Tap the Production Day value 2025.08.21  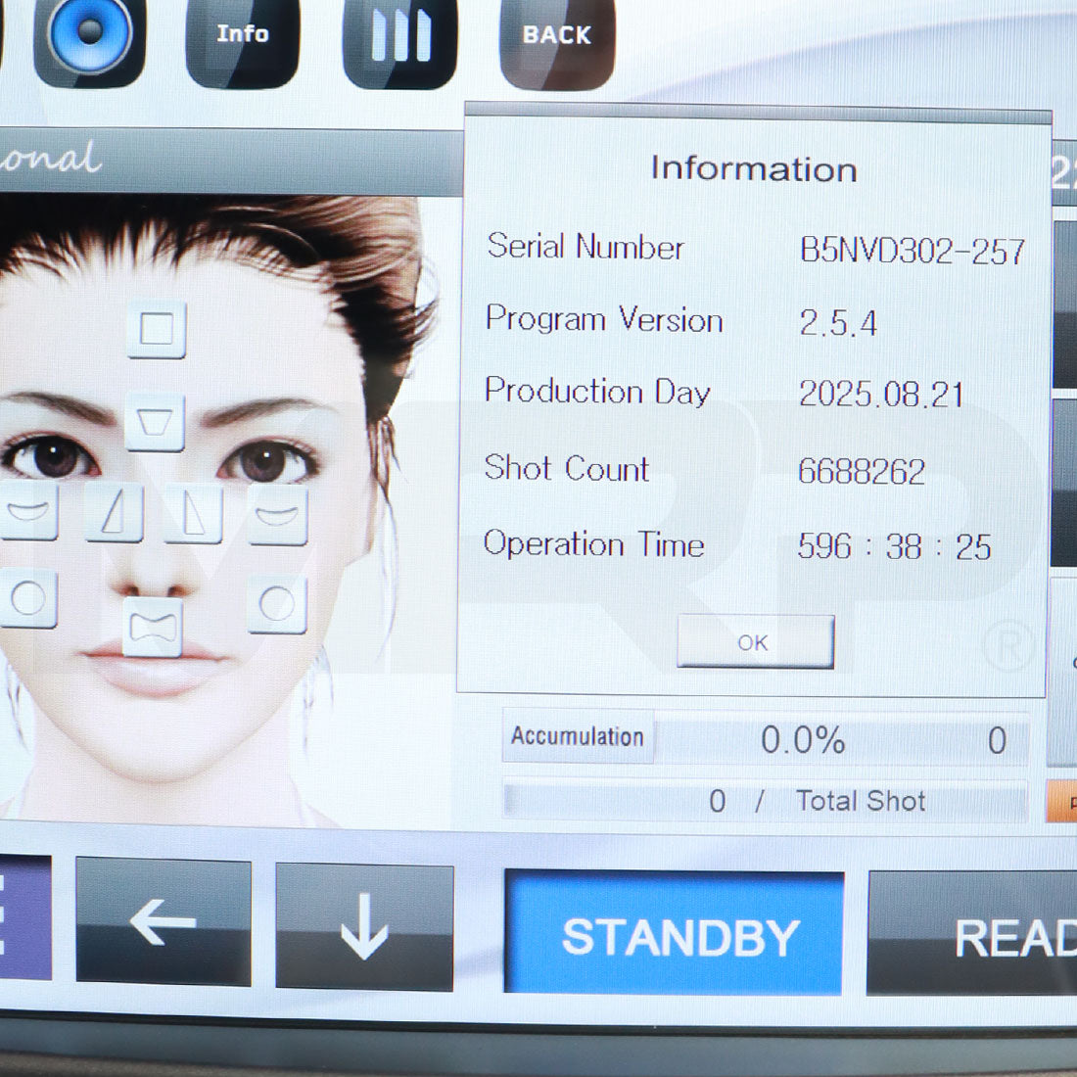(x=881, y=395)
